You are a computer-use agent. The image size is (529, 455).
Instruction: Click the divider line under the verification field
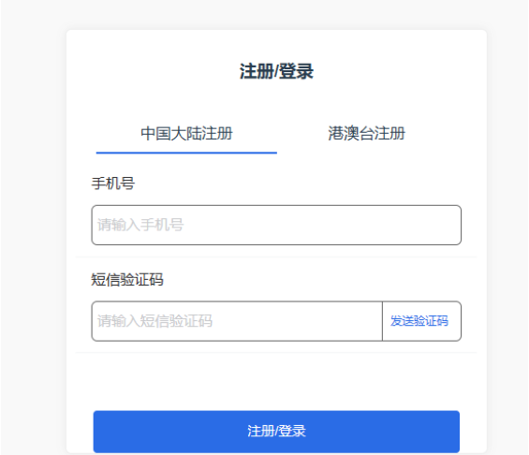pos(276,352)
